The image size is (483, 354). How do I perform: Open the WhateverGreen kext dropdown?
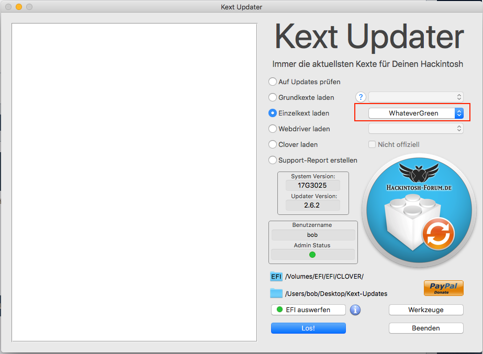coord(416,113)
